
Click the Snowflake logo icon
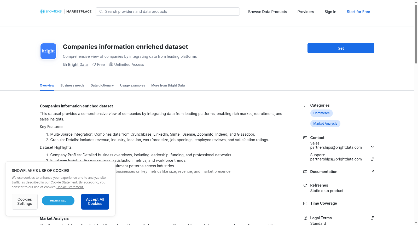(42, 11)
